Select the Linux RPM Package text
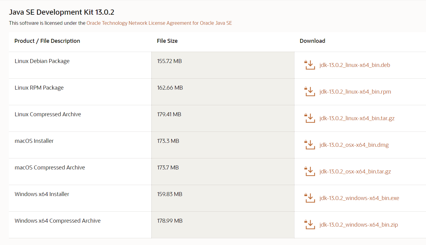This screenshot has height=245, width=426. (x=39, y=88)
